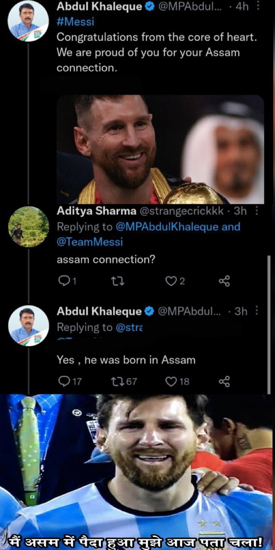Open @TeamMessi mention link

pyautogui.click(x=90, y=242)
